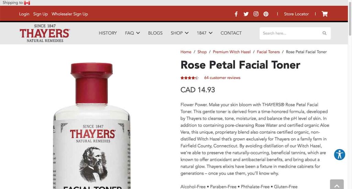
Task: Open the Thayers Facebook page icon
Action: [x=236, y=14]
